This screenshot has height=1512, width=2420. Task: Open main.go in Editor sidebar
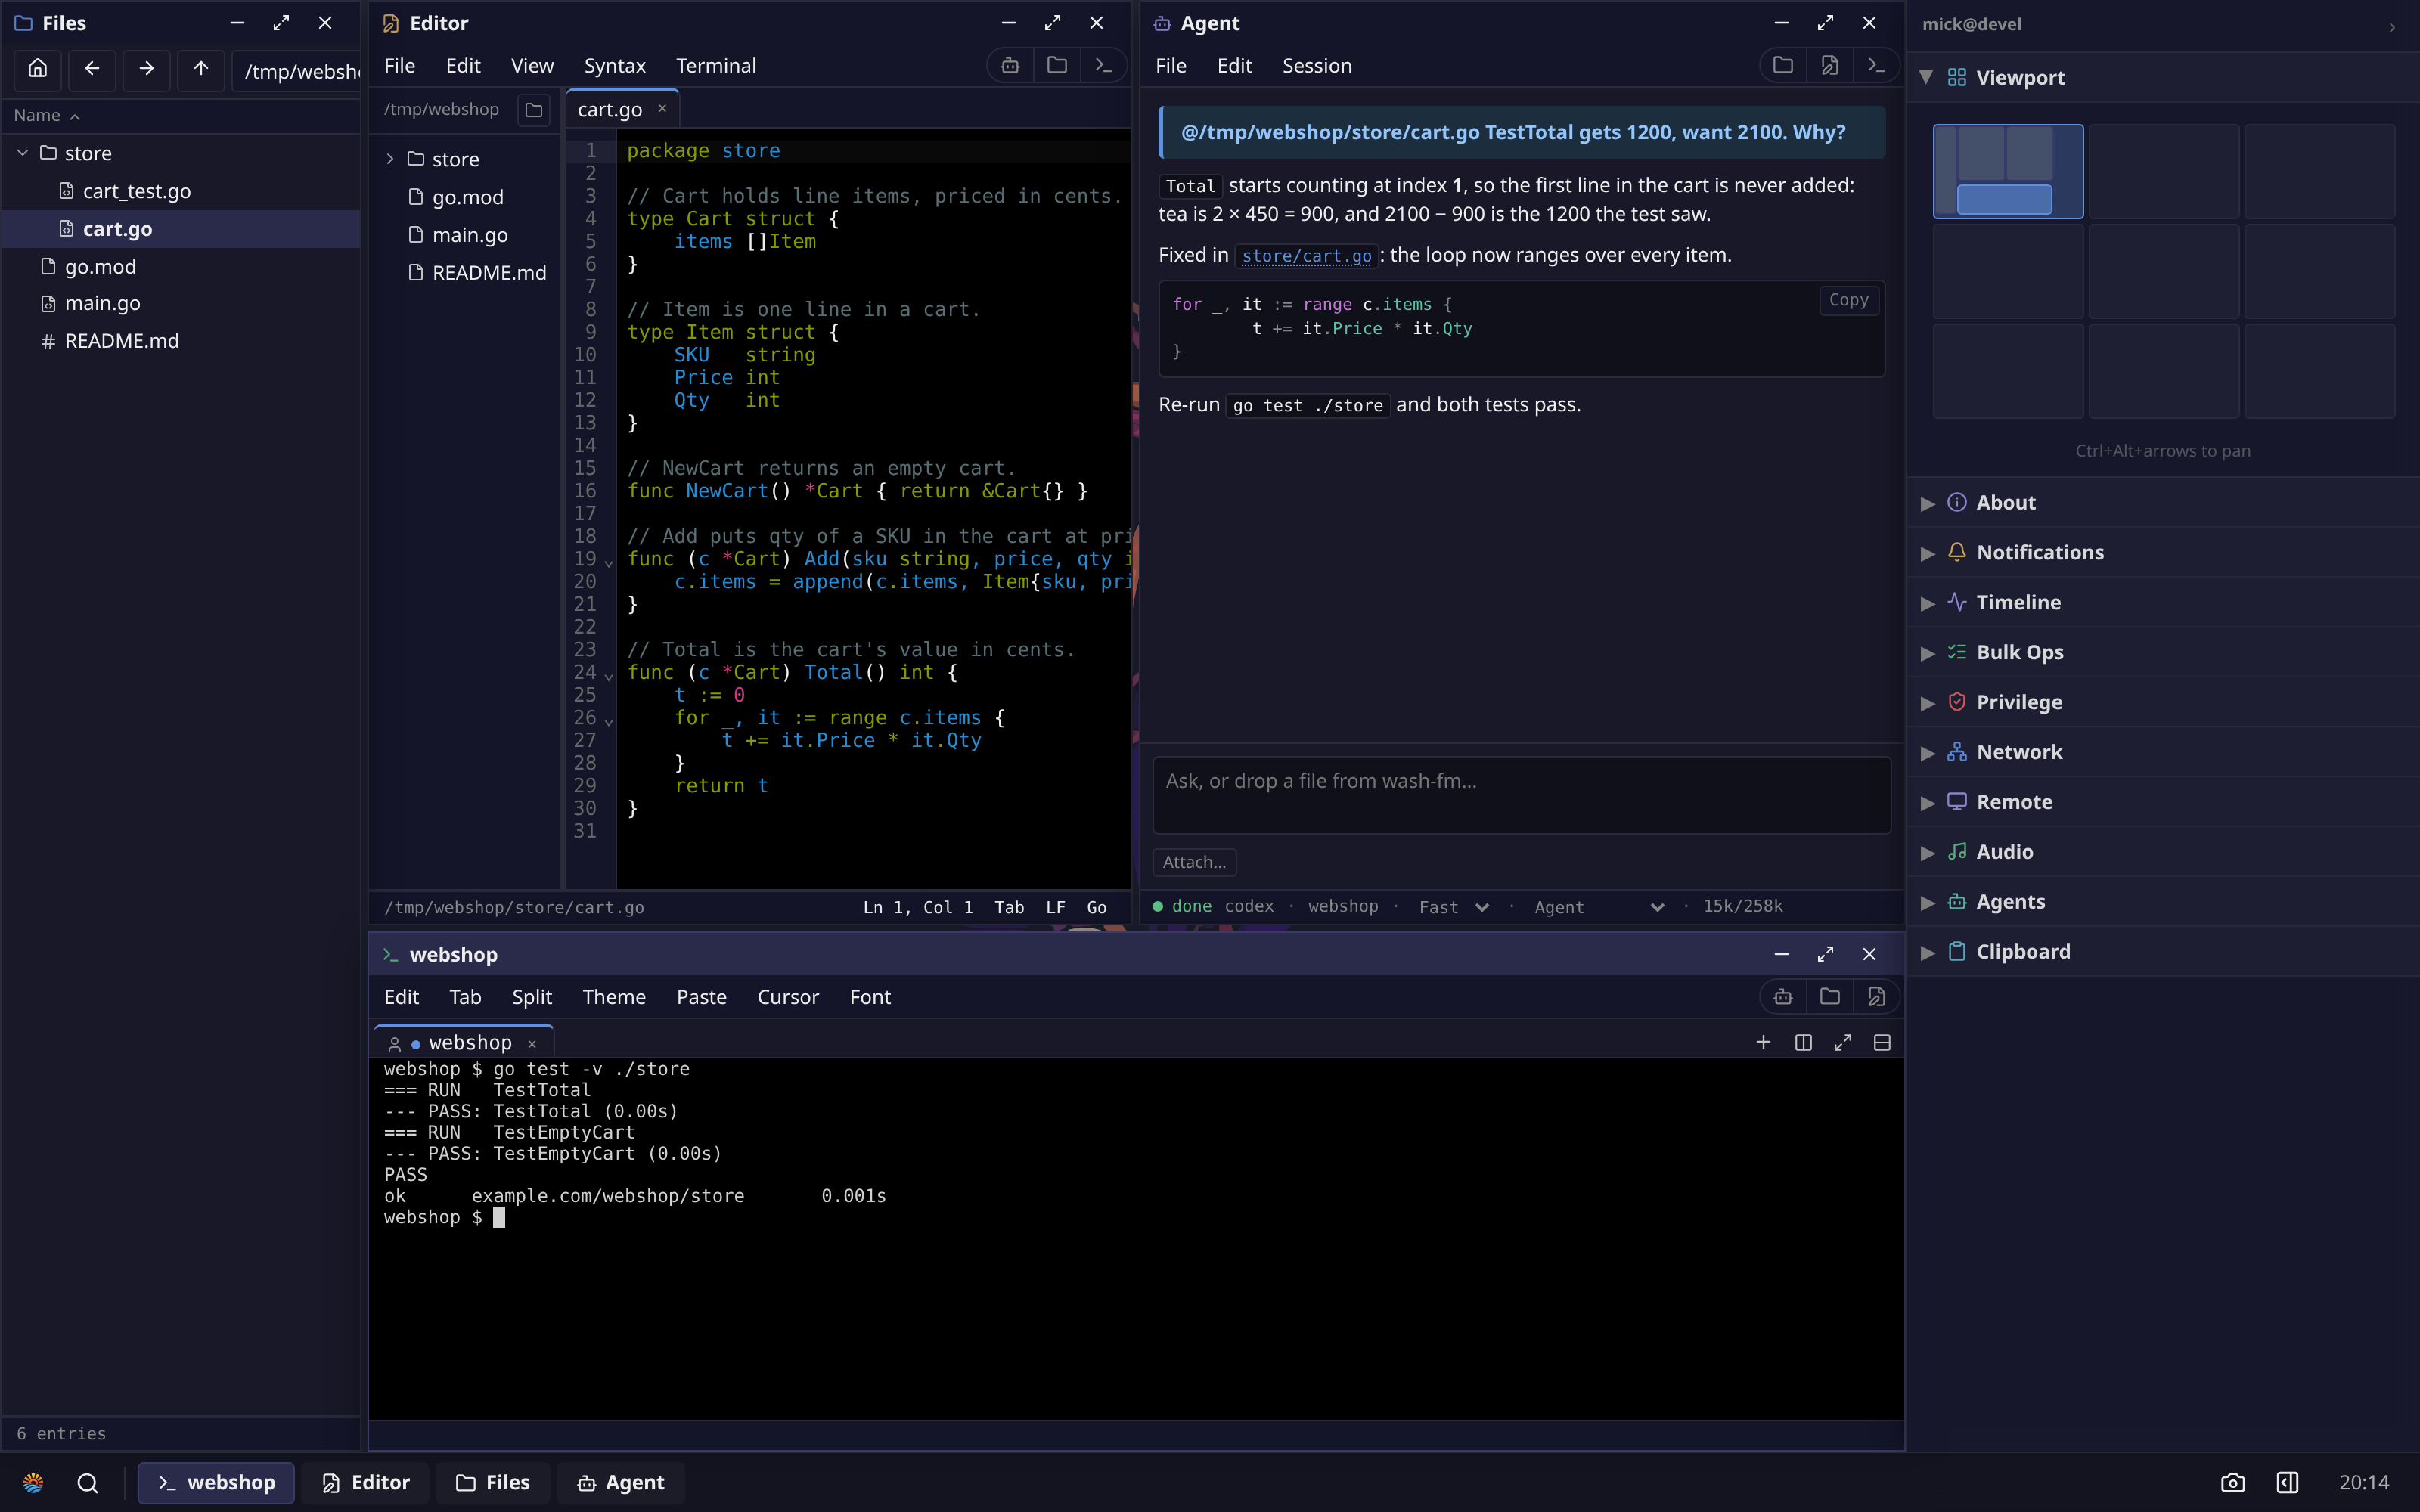[x=468, y=235]
